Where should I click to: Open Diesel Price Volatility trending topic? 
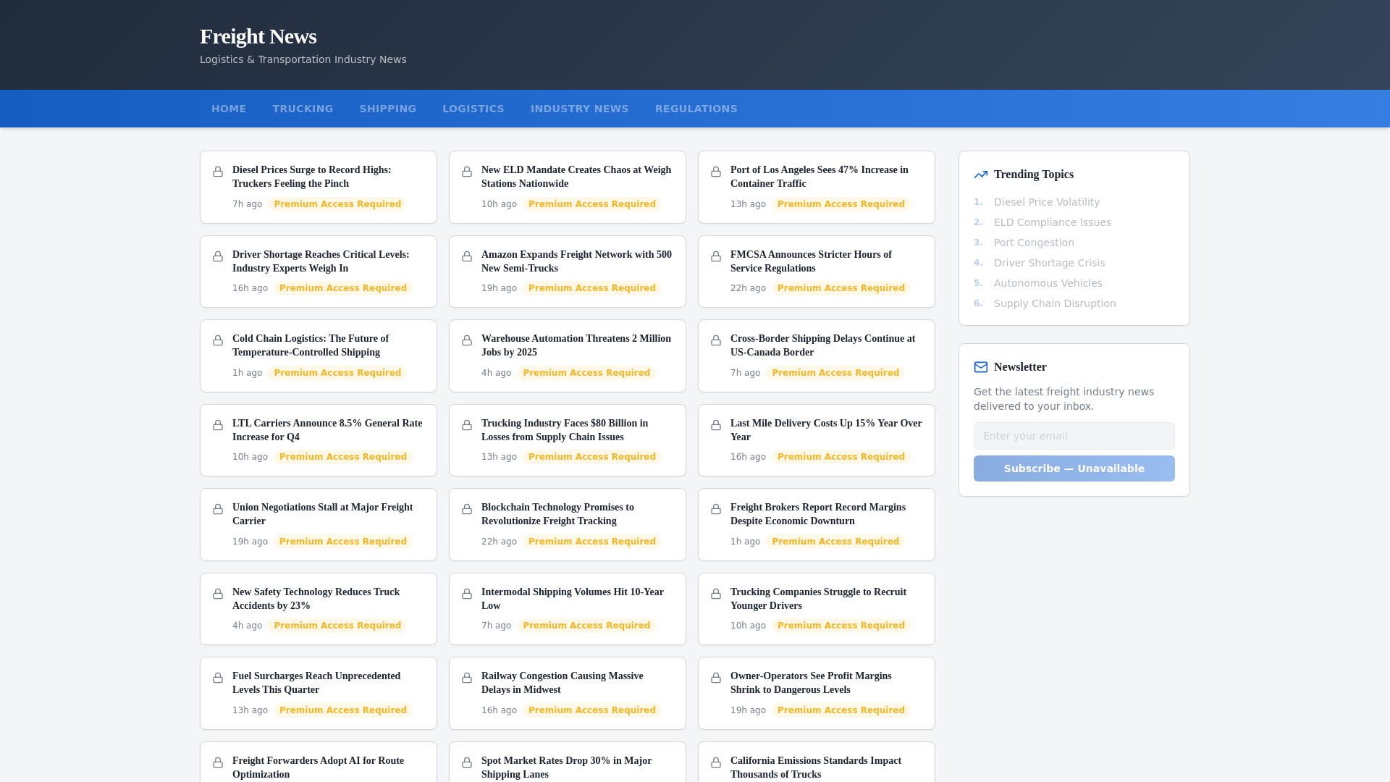(1047, 202)
